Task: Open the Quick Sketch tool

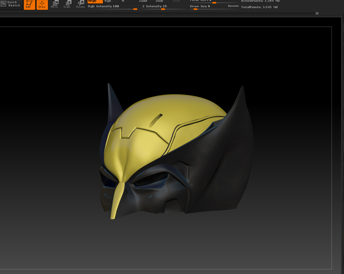Action: click(11, 4)
